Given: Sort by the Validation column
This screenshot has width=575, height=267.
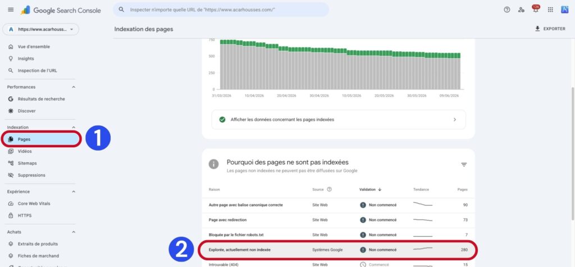Looking at the screenshot, I should click(x=371, y=189).
